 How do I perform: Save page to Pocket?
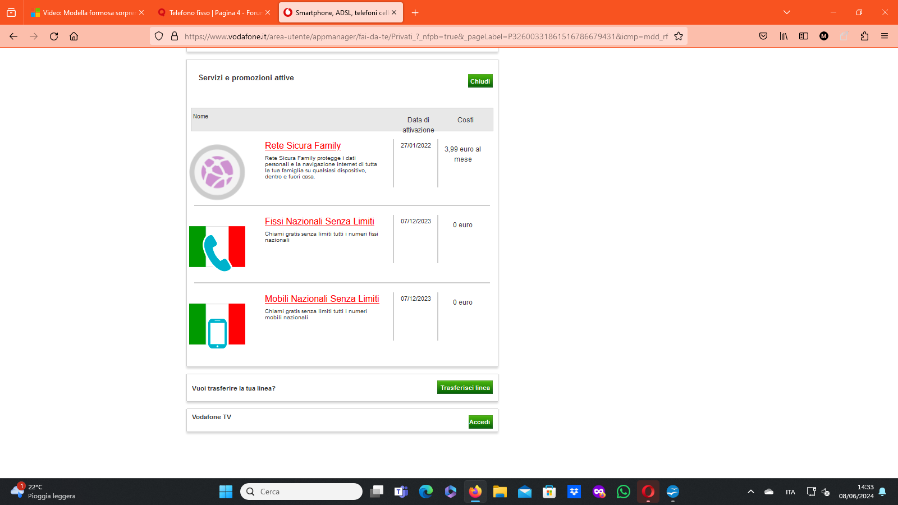(763, 36)
